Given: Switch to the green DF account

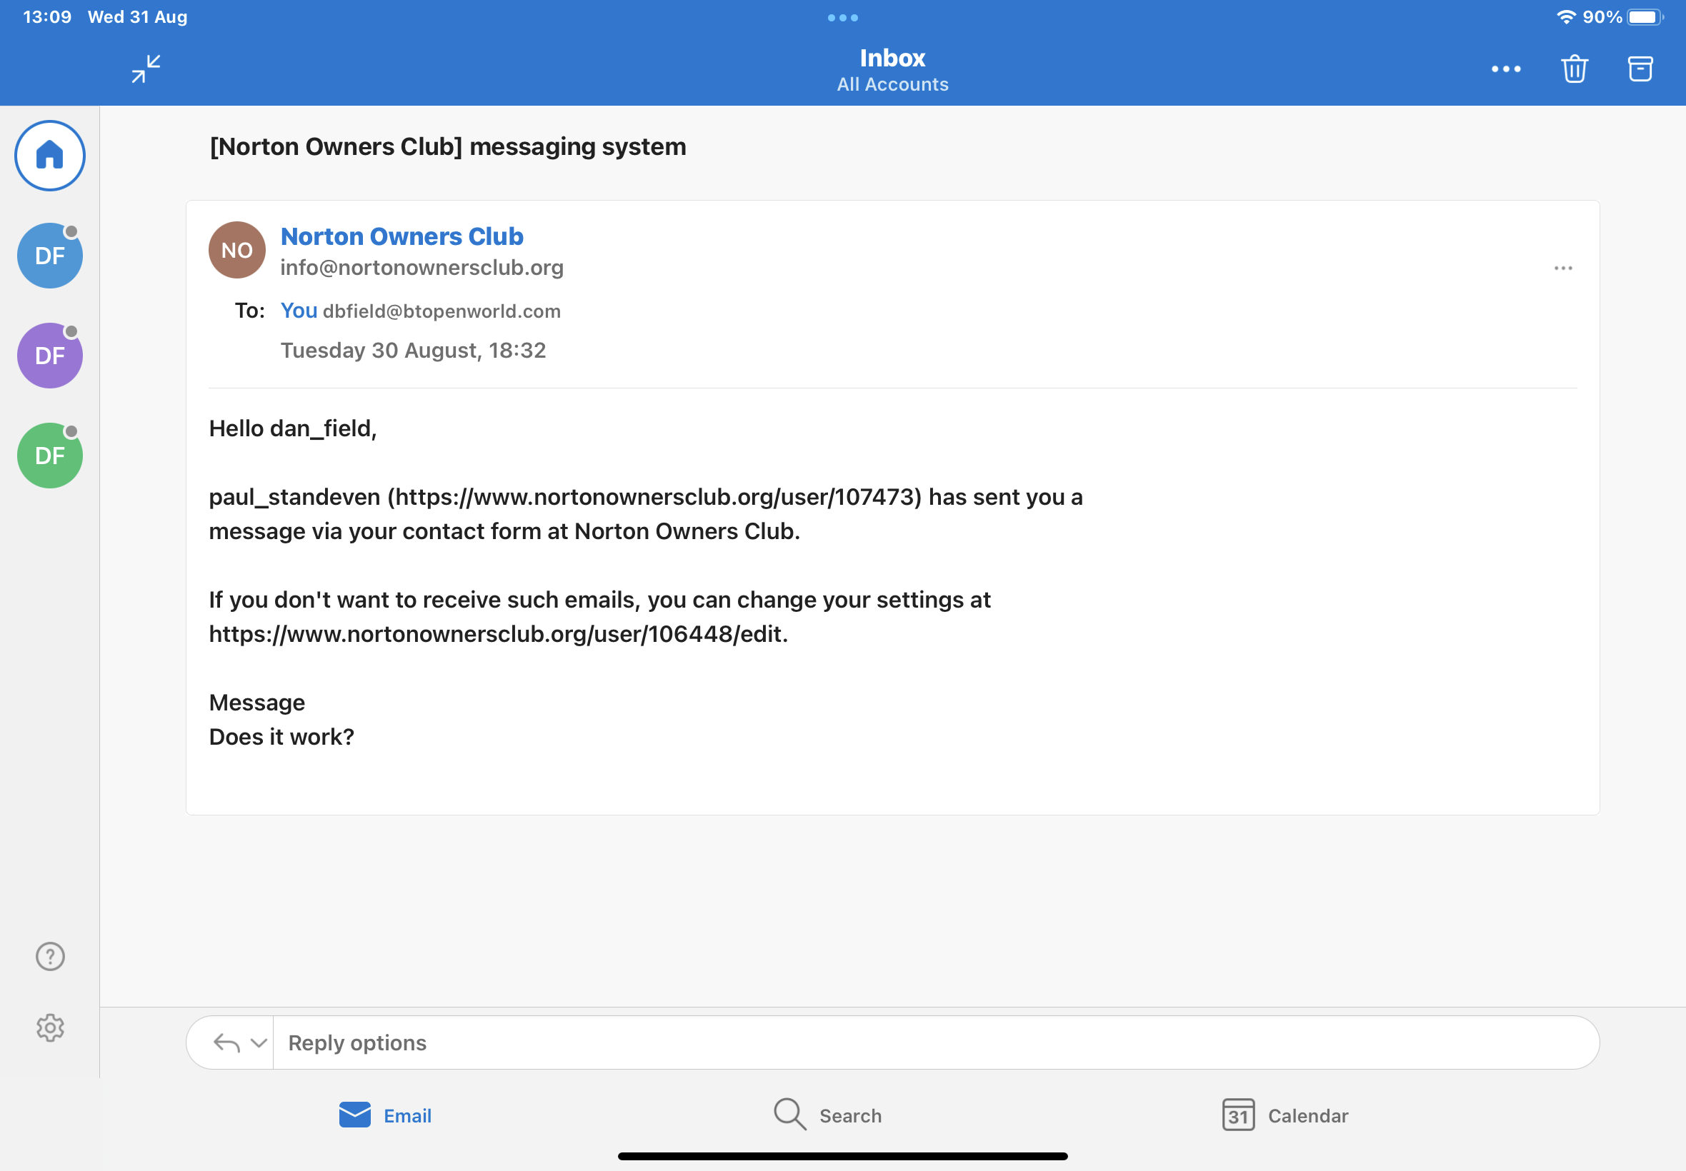Looking at the screenshot, I should [x=50, y=455].
